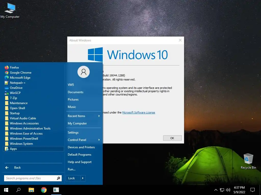Click OK in About Windows dialog
The image size is (261, 195).
click(172, 138)
